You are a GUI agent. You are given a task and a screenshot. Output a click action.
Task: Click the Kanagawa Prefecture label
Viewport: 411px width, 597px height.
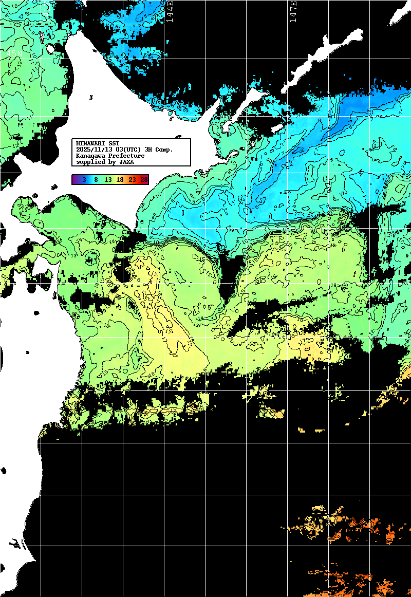[x=110, y=156]
